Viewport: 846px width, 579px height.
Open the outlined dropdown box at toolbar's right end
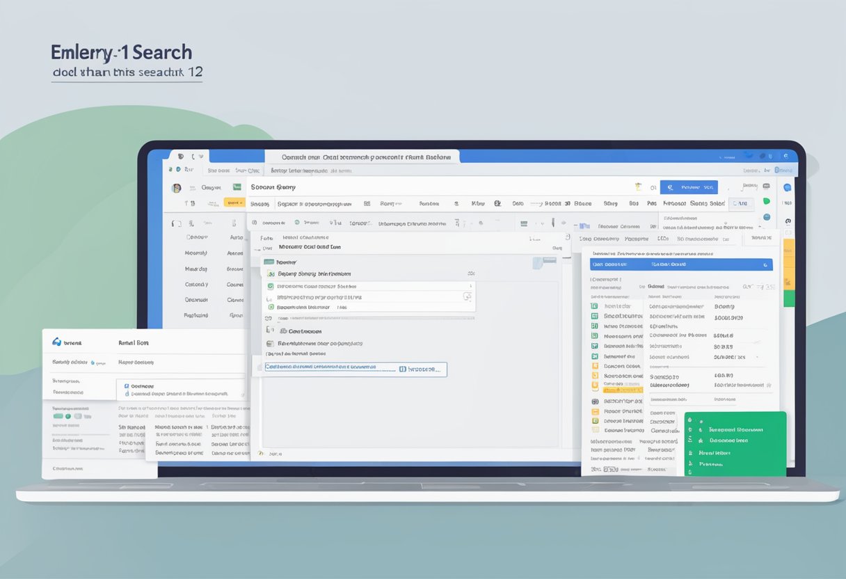pyautogui.click(x=741, y=203)
